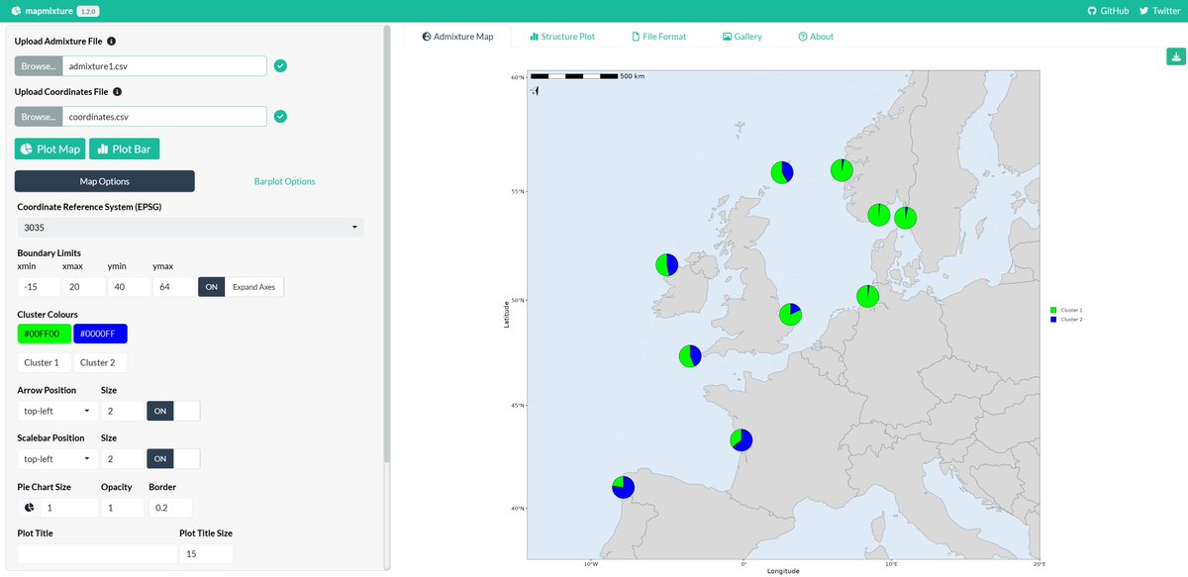This screenshot has height=577, width=1188.
Task: Click the Plot Map button
Action: [49, 148]
